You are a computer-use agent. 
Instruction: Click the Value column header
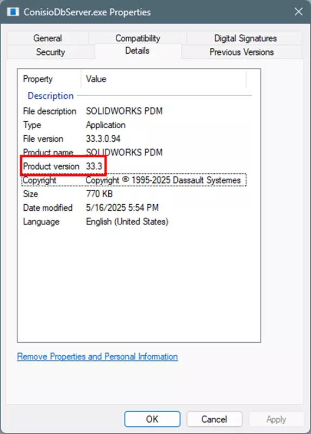(96, 79)
